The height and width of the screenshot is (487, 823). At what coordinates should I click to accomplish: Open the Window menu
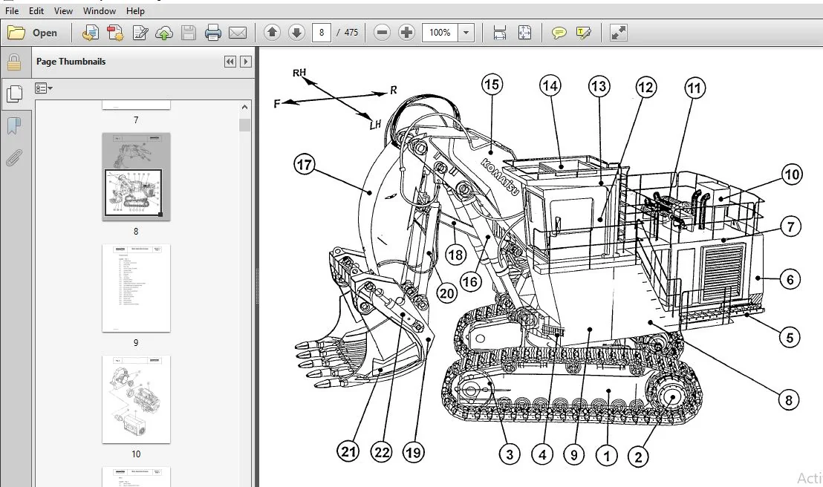[x=100, y=10]
